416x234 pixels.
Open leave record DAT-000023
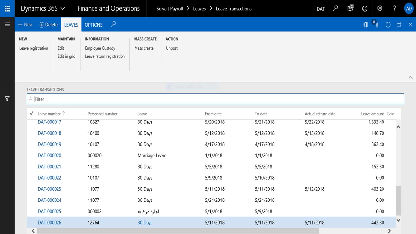pyautogui.click(x=49, y=189)
